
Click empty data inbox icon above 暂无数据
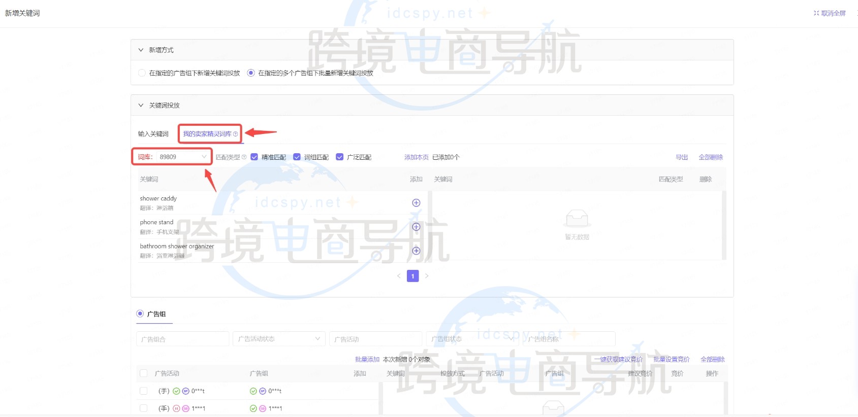577,218
